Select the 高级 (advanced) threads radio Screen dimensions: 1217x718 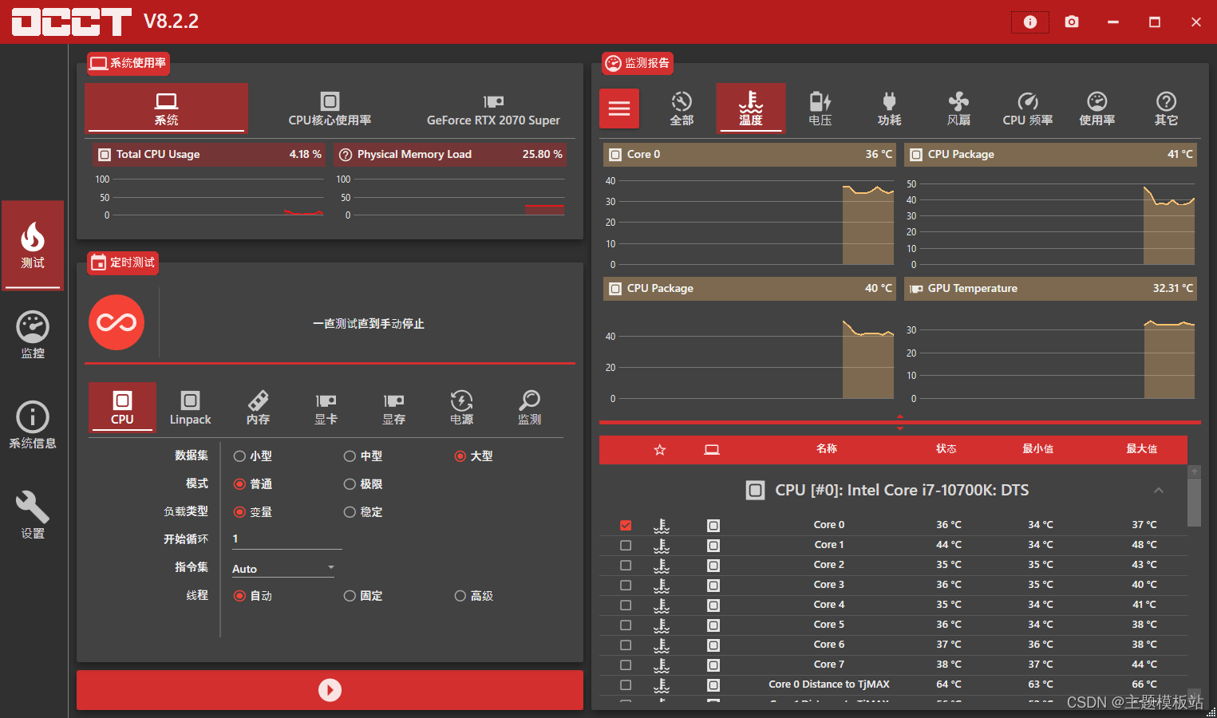(460, 596)
